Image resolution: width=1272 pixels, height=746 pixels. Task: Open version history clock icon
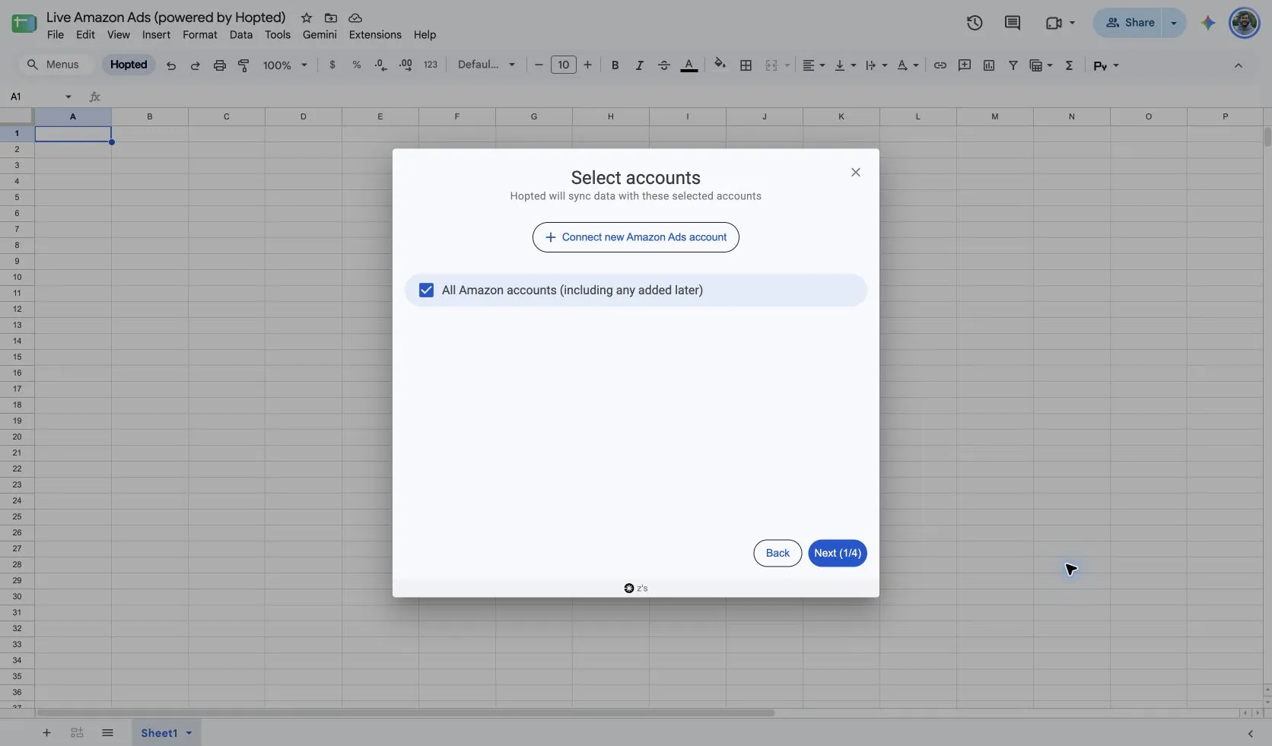[975, 23]
